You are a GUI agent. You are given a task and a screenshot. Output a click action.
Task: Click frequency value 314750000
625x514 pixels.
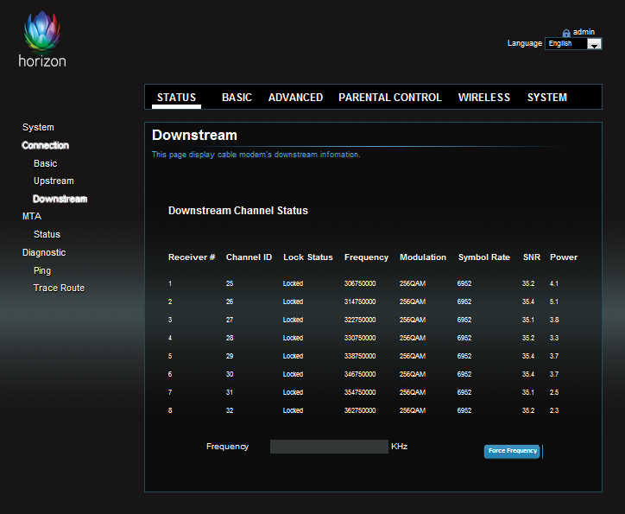point(359,301)
